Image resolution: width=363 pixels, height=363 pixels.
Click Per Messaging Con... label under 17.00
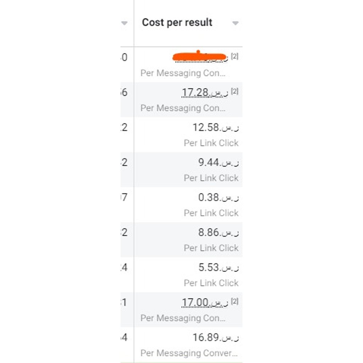coord(183,318)
